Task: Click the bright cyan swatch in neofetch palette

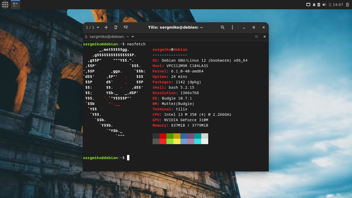Action: click(198, 141)
